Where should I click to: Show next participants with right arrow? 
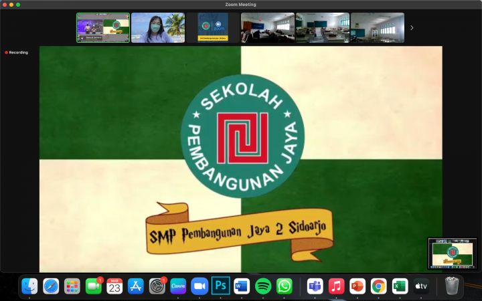coord(412,28)
